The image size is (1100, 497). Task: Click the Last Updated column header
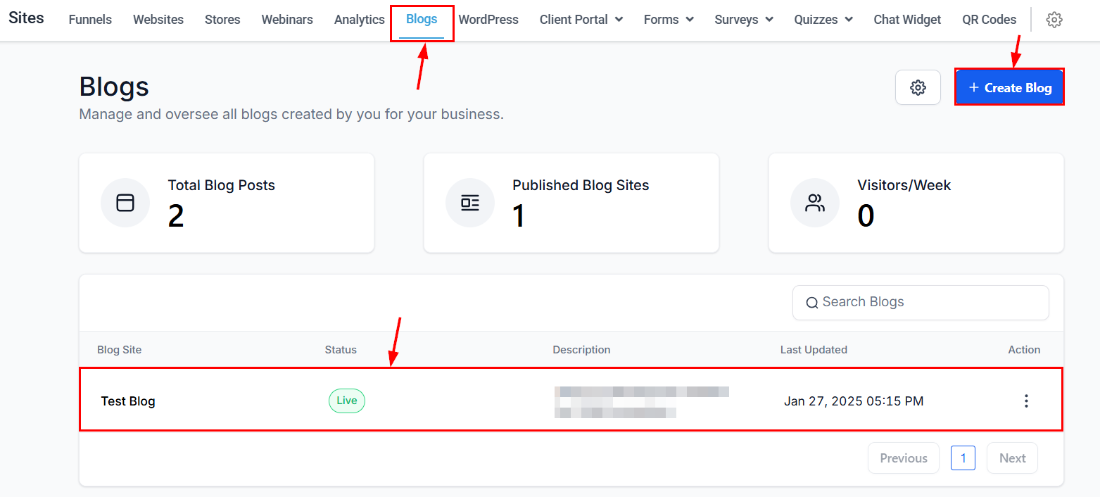[814, 350]
